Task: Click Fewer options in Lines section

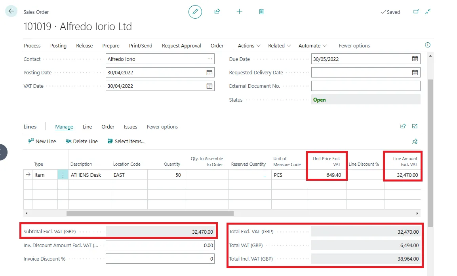Action: point(162,127)
